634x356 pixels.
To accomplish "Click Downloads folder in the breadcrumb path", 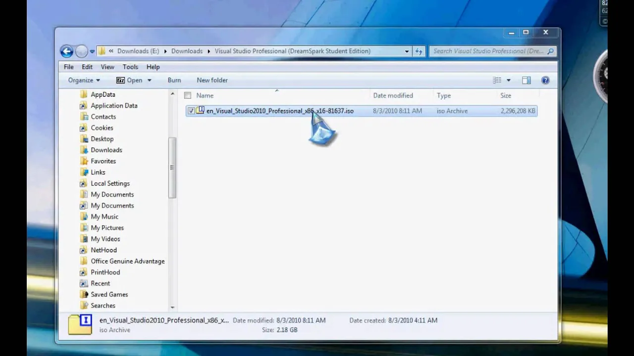I will pos(187,51).
